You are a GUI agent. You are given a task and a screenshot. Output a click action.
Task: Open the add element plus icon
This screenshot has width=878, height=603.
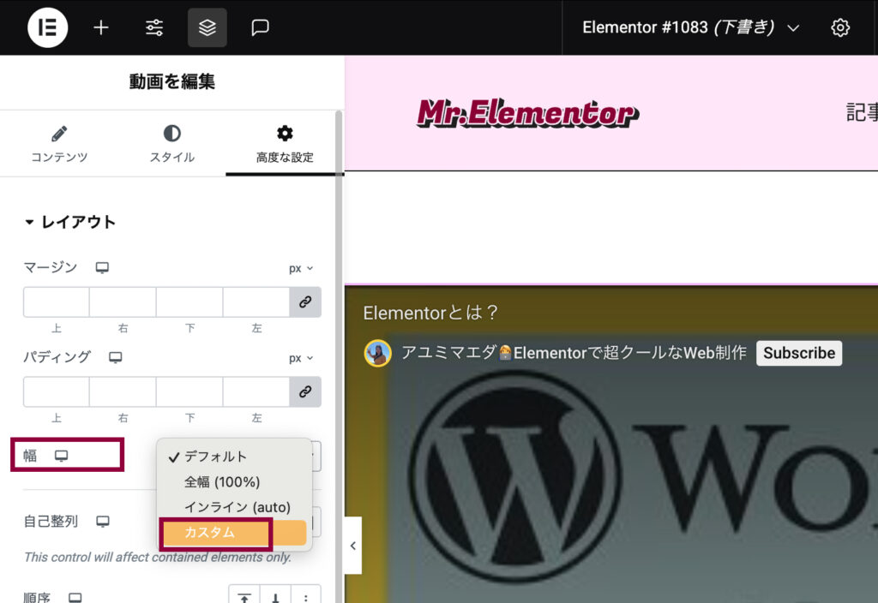coord(101,27)
